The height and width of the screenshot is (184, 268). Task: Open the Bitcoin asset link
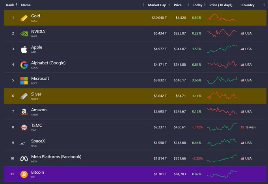[x=37, y=172]
